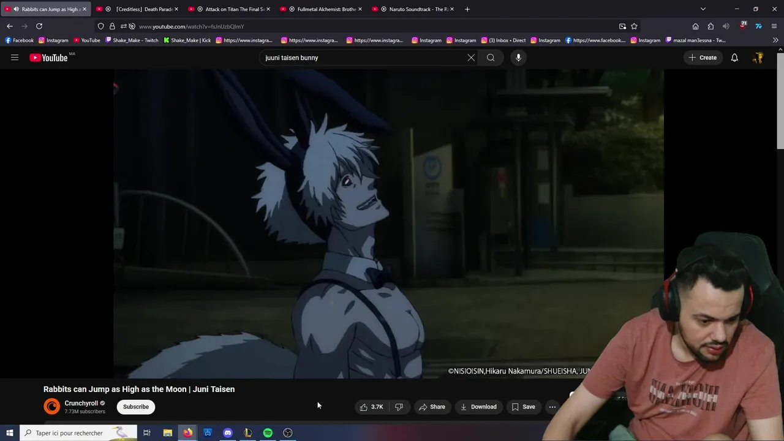Save the video to a playlist

(524, 407)
